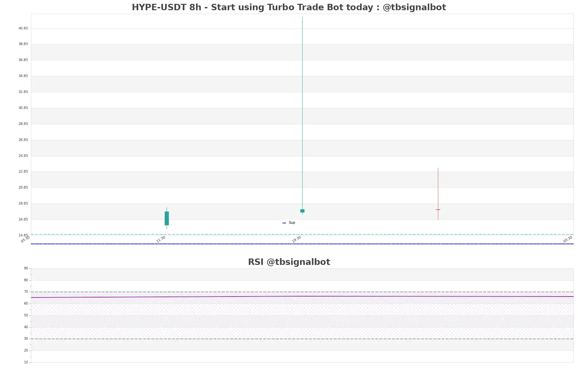Click the 22.85 price axis label
The width and height of the screenshot is (578, 386).
[23, 172]
